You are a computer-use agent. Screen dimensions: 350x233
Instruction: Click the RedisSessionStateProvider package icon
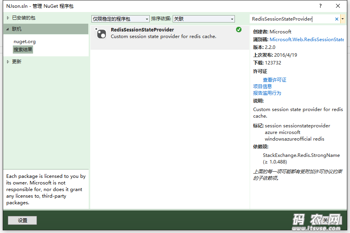[x=101, y=33]
